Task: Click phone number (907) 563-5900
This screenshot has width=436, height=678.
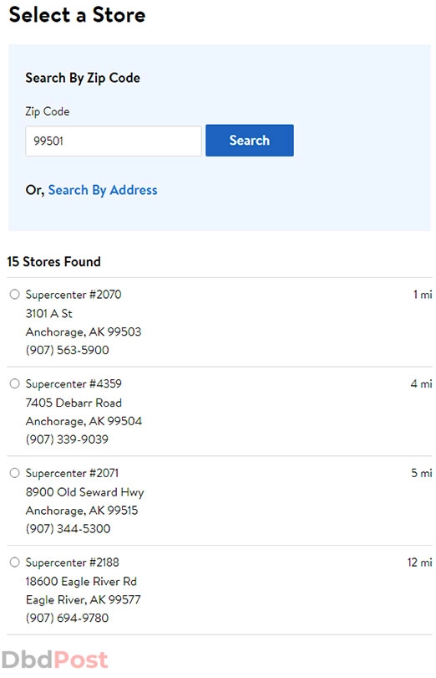Action: click(68, 350)
